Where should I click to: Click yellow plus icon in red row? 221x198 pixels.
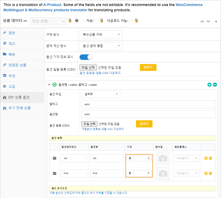coord(206,158)
